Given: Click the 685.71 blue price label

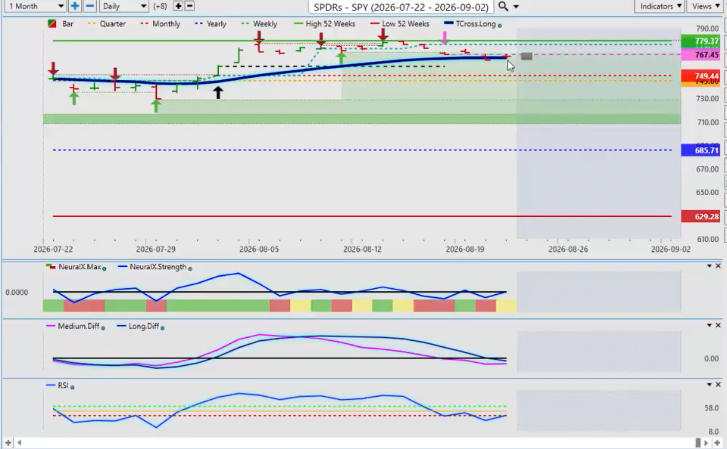Looking at the screenshot, I should 700,150.
